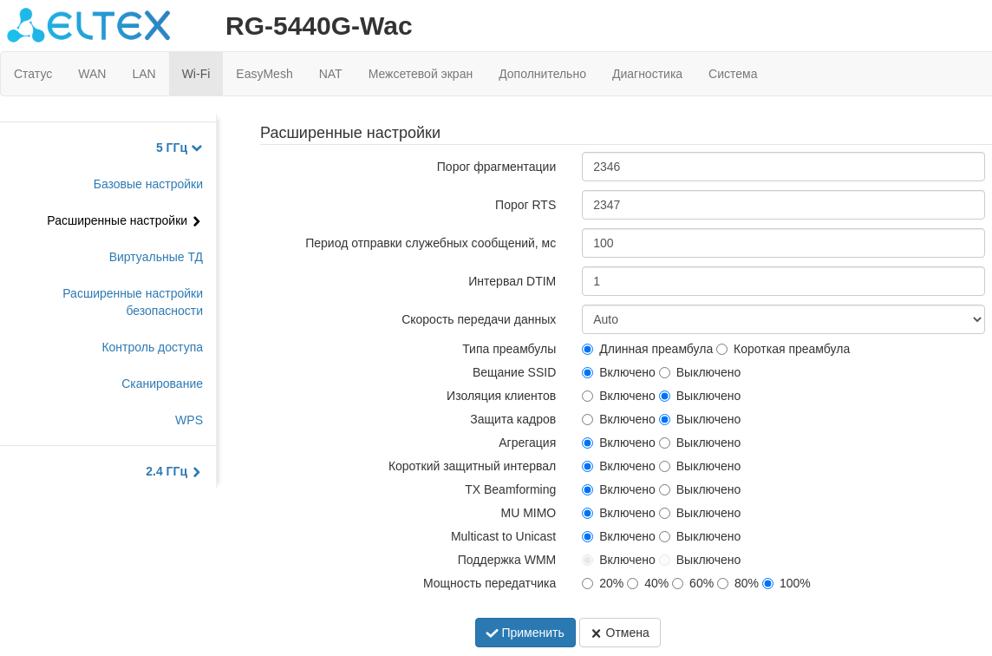Click the ELTEX logo
This screenshot has width=992, height=656.
[88, 26]
